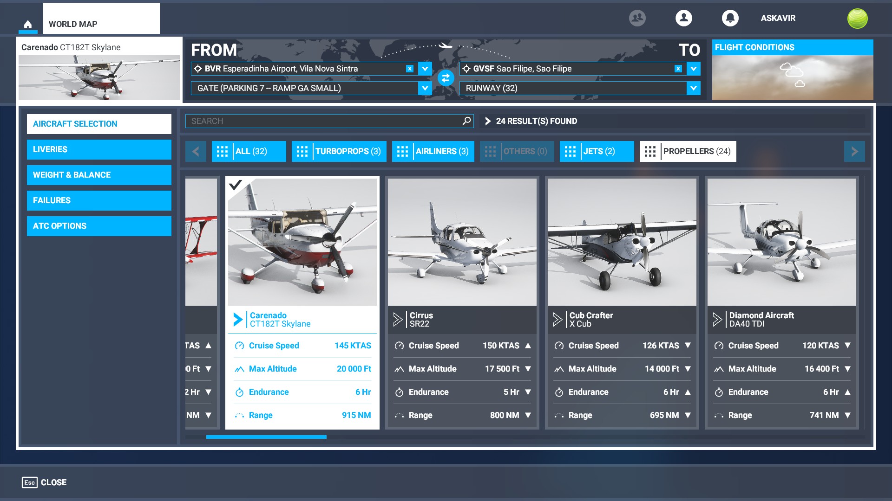Select the JETS (2) filter
This screenshot has width=892, height=501.
click(597, 151)
